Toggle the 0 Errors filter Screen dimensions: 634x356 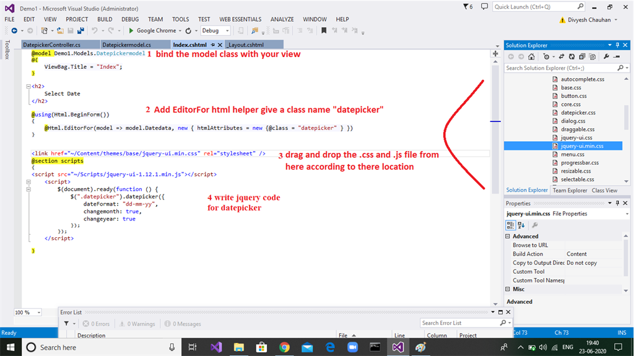point(96,324)
